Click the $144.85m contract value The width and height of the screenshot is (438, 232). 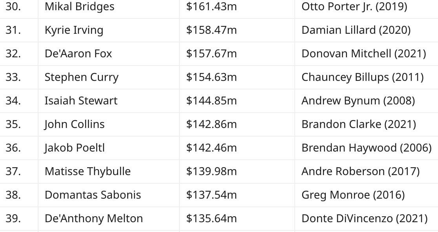coord(212,100)
